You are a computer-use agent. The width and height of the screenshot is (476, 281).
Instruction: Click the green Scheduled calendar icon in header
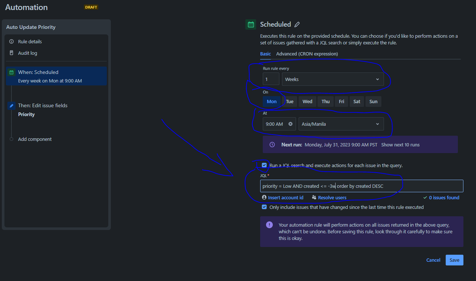[251, 25]
